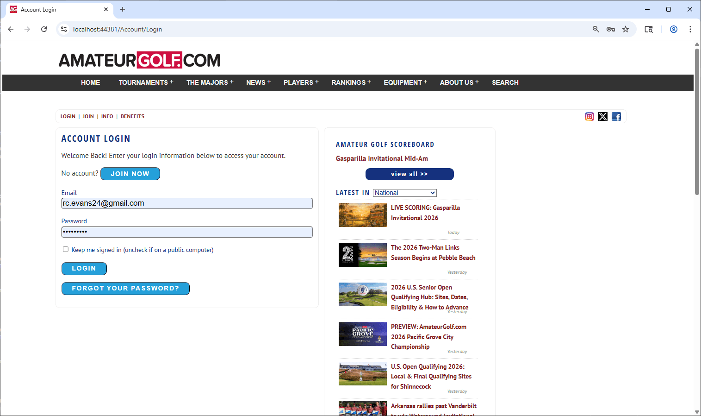Open the Facebook social icon
Screen dimensions: 701x416
(616, 117)
